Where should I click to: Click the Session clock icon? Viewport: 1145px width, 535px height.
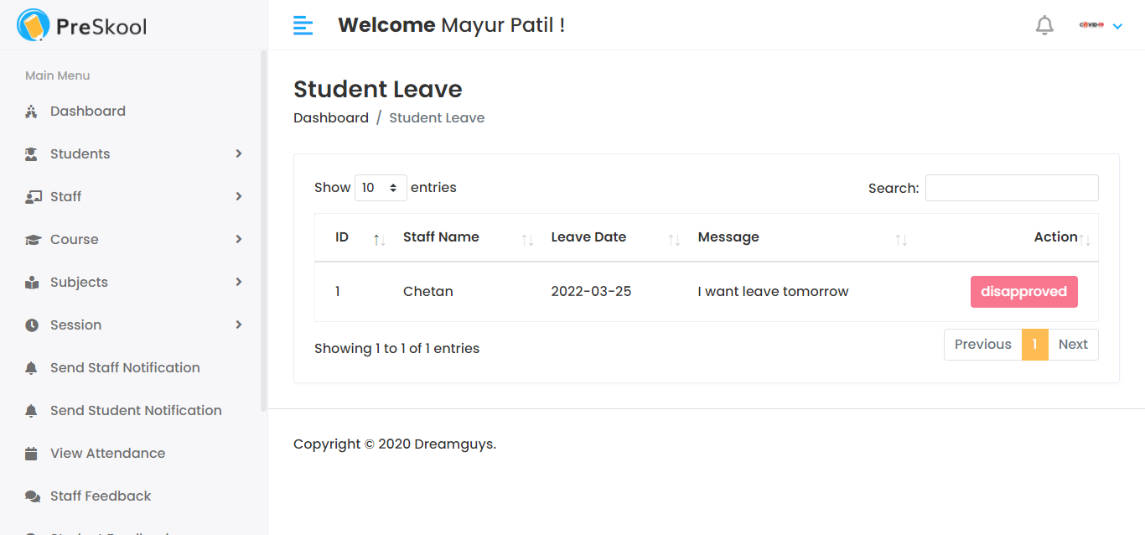(x=30, y=325)
